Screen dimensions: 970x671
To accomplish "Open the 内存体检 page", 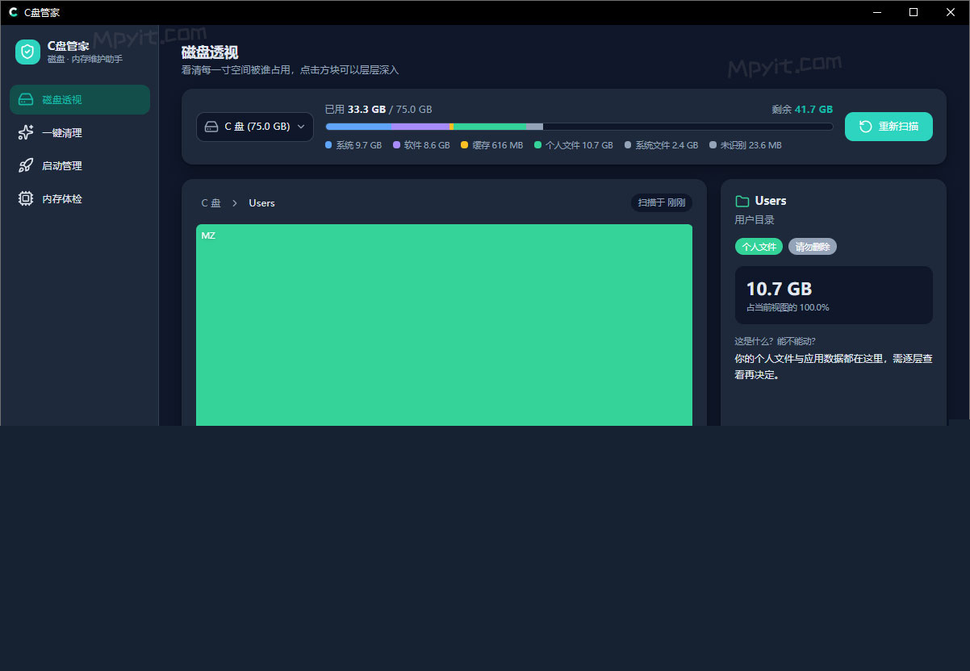I will 80,199.
